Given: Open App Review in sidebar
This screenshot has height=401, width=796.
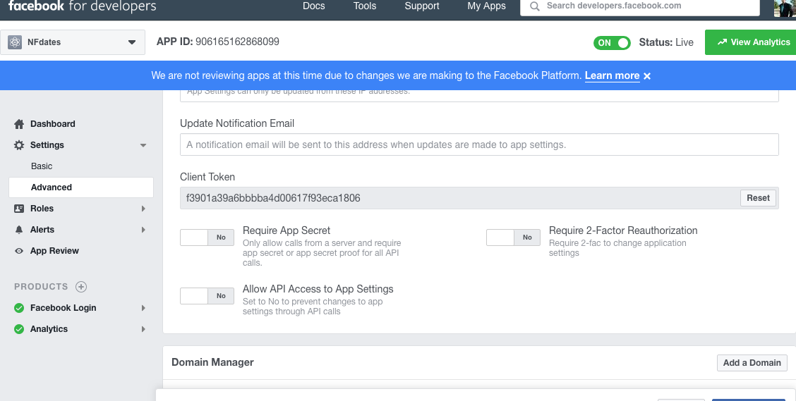Looking at the screenshot, I should 54,251.
